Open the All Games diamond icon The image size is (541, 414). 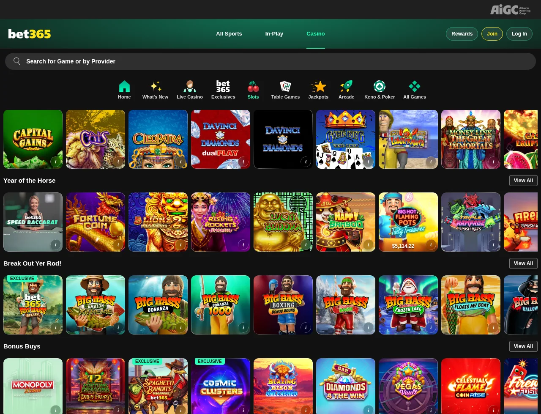coord(415,86)
